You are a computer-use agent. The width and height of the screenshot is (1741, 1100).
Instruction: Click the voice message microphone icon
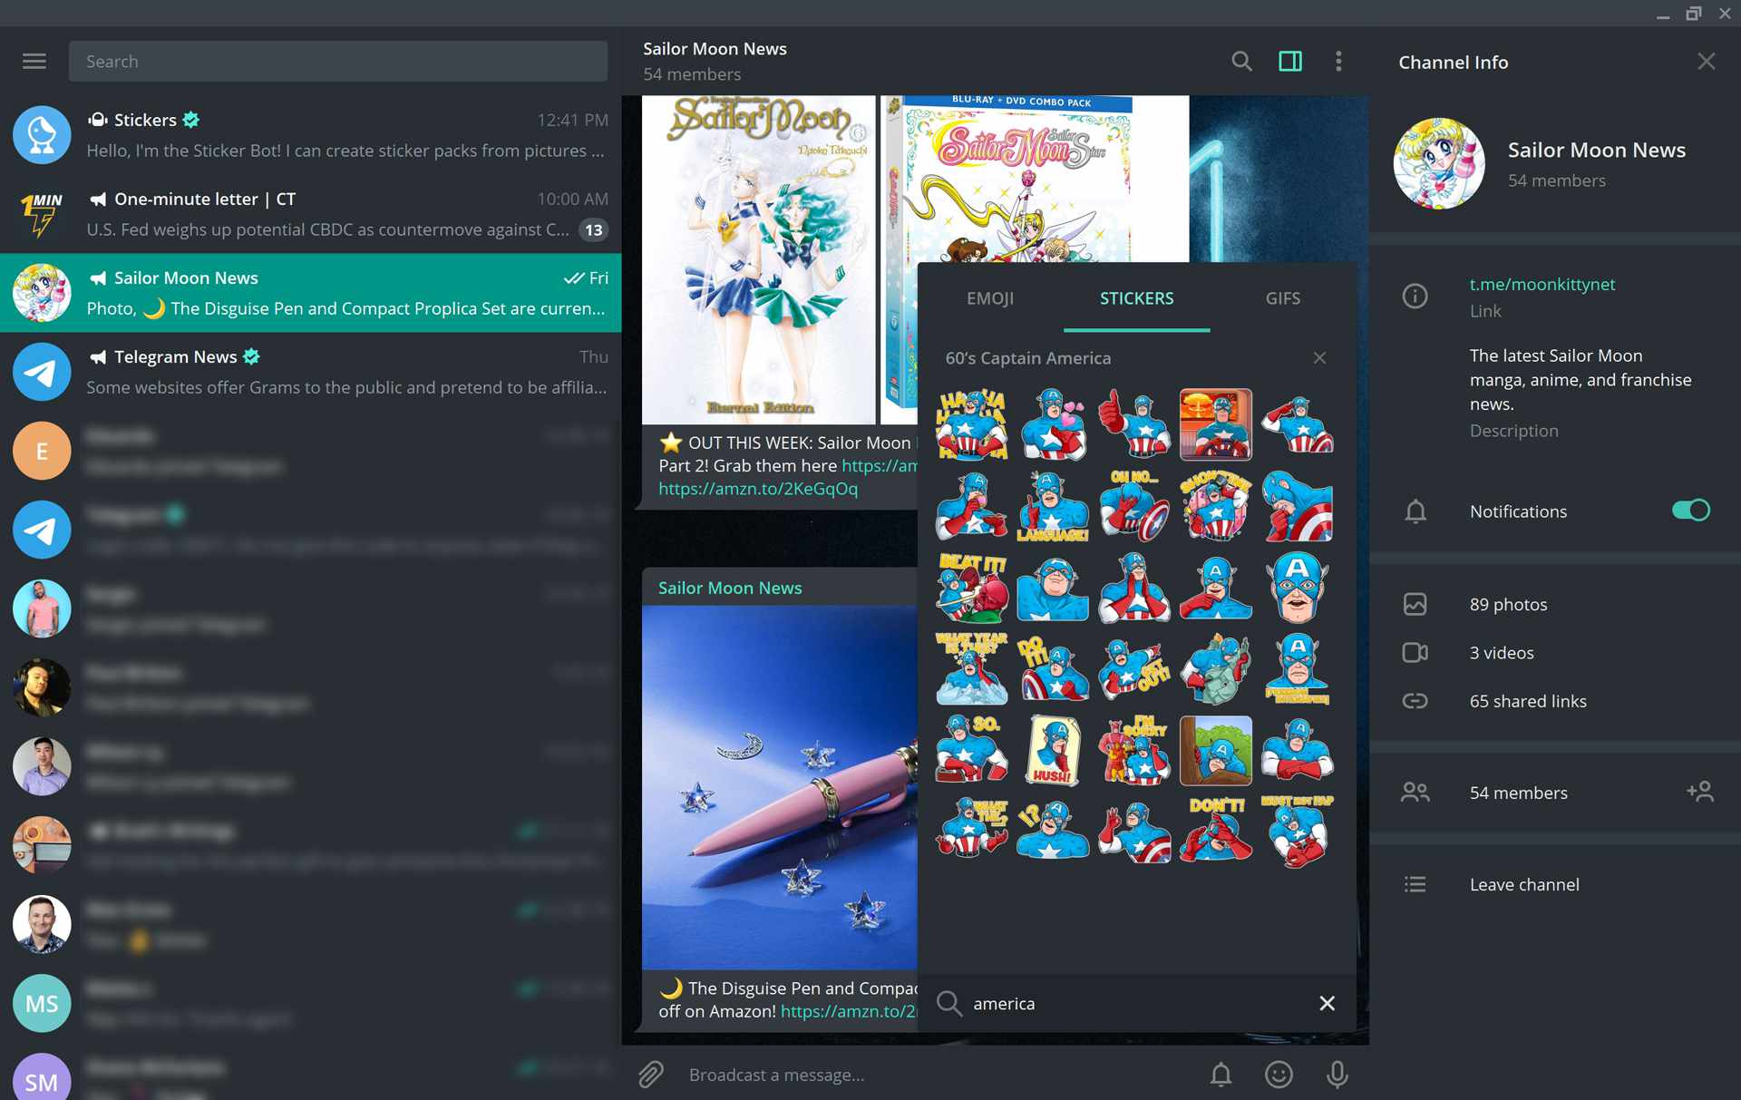click(1337, 1074)
